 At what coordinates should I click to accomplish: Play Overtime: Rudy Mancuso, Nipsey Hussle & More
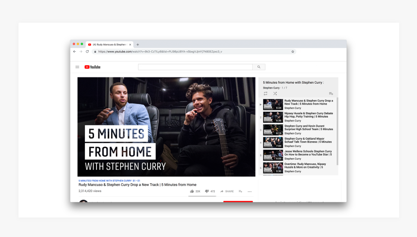click(305, 165)
